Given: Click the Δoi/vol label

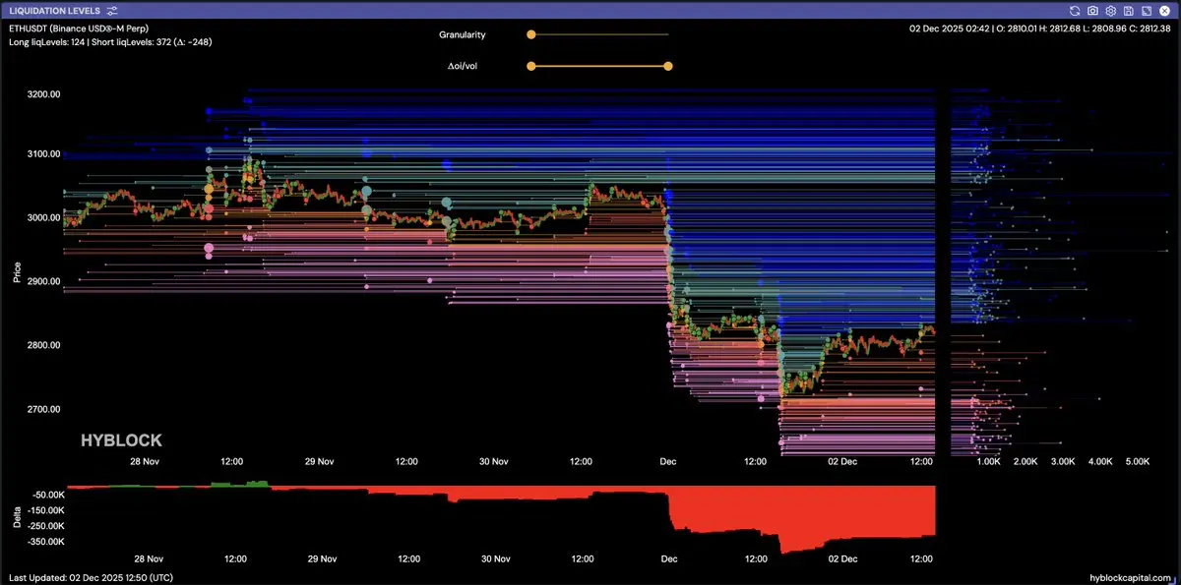Looking at the screenshot, I should (x=462, y=66).
